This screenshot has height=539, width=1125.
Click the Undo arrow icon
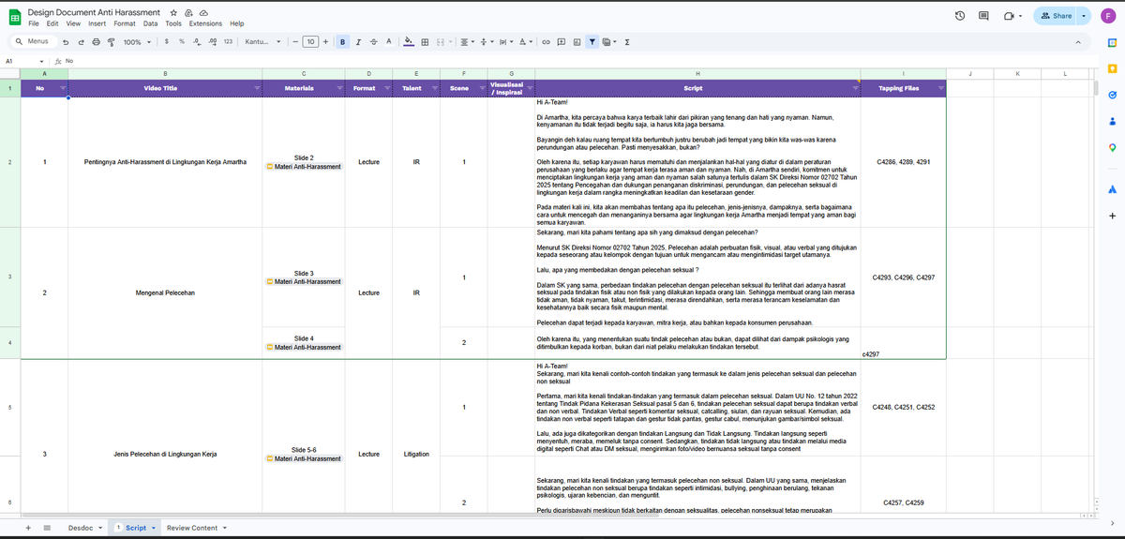coord(65,41)
